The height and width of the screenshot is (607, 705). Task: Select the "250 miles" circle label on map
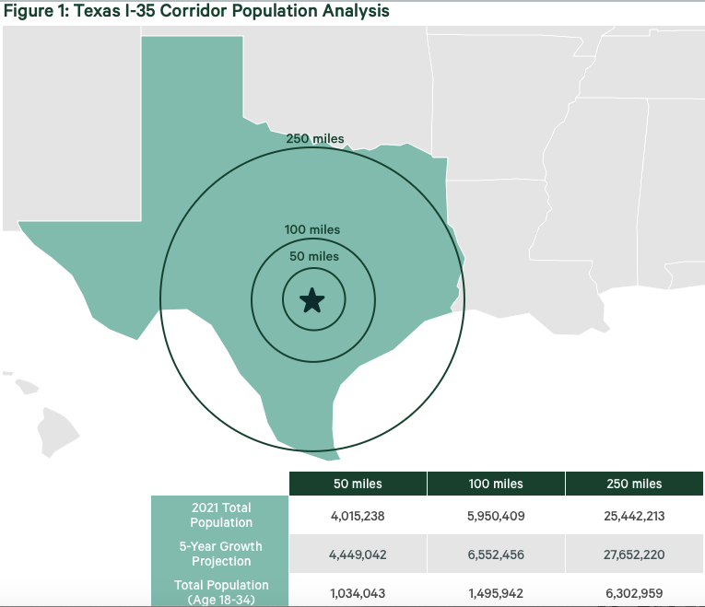315,139
